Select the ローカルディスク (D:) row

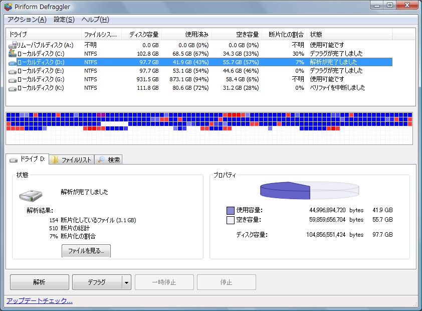point(199,62)
